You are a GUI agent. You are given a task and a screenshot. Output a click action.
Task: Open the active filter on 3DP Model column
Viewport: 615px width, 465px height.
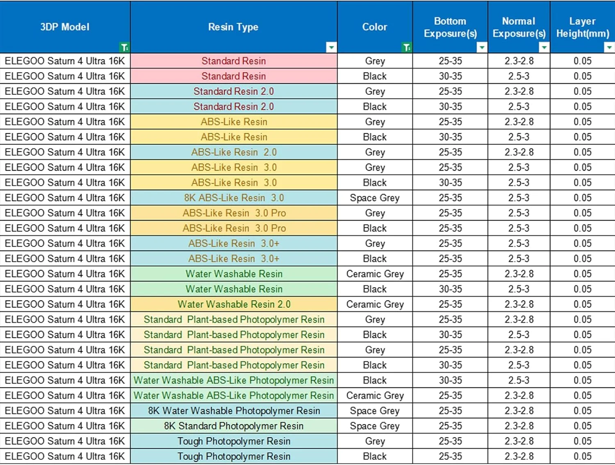(x=124, y=48)
